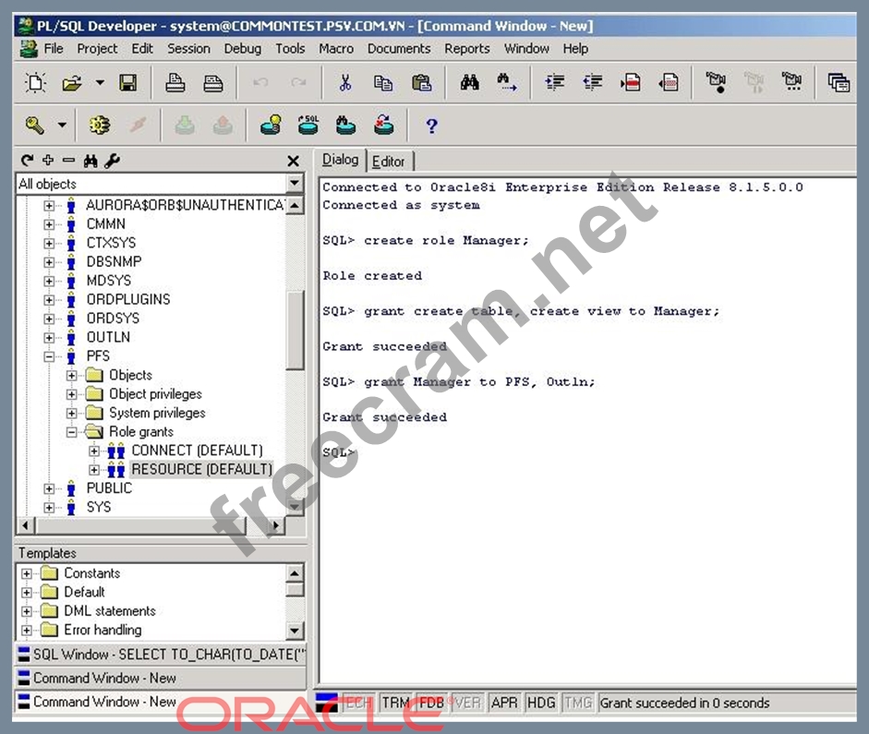
Task: Toggle the APR status bar option
Action: [x=504, y=703]
